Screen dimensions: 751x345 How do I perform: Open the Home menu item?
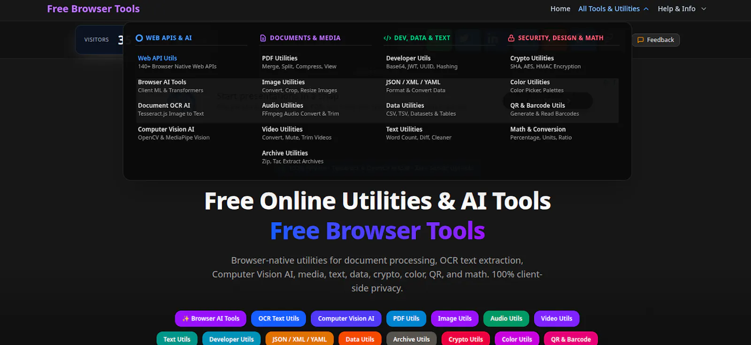coord(560,9)
